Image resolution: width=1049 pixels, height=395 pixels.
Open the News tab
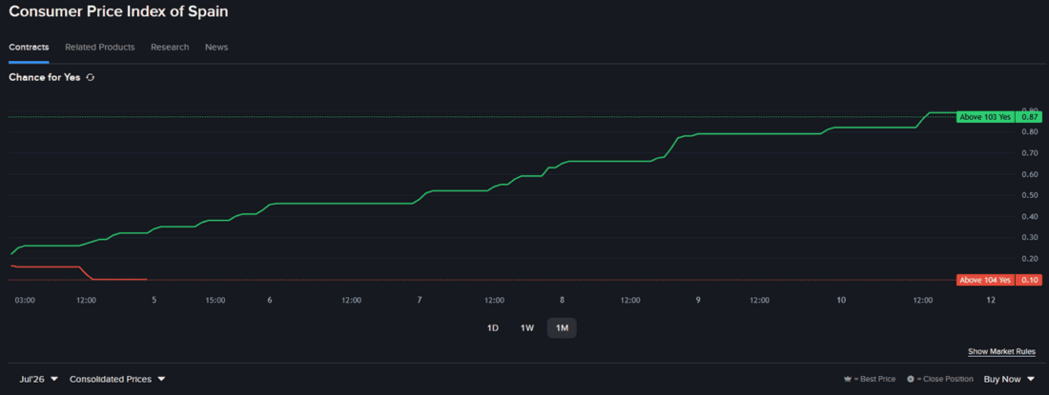coord(216,48)
